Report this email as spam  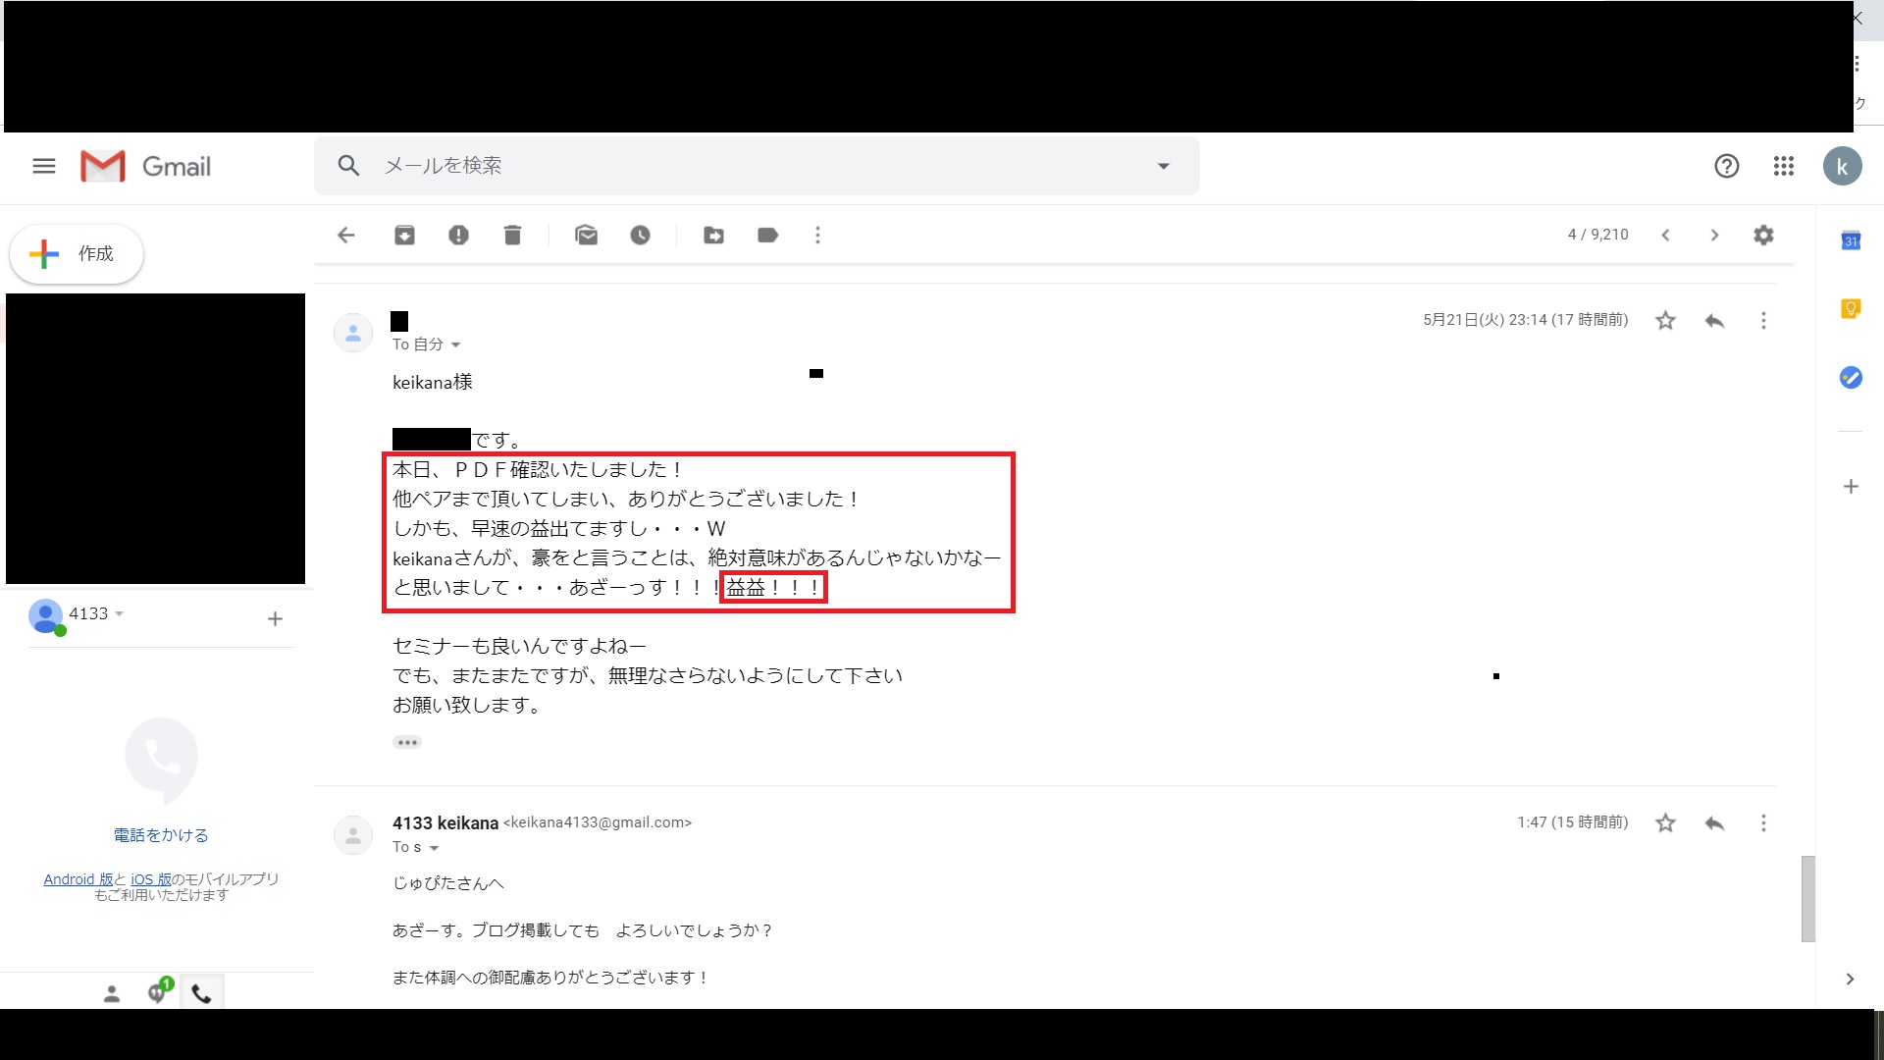click(458, 236)
